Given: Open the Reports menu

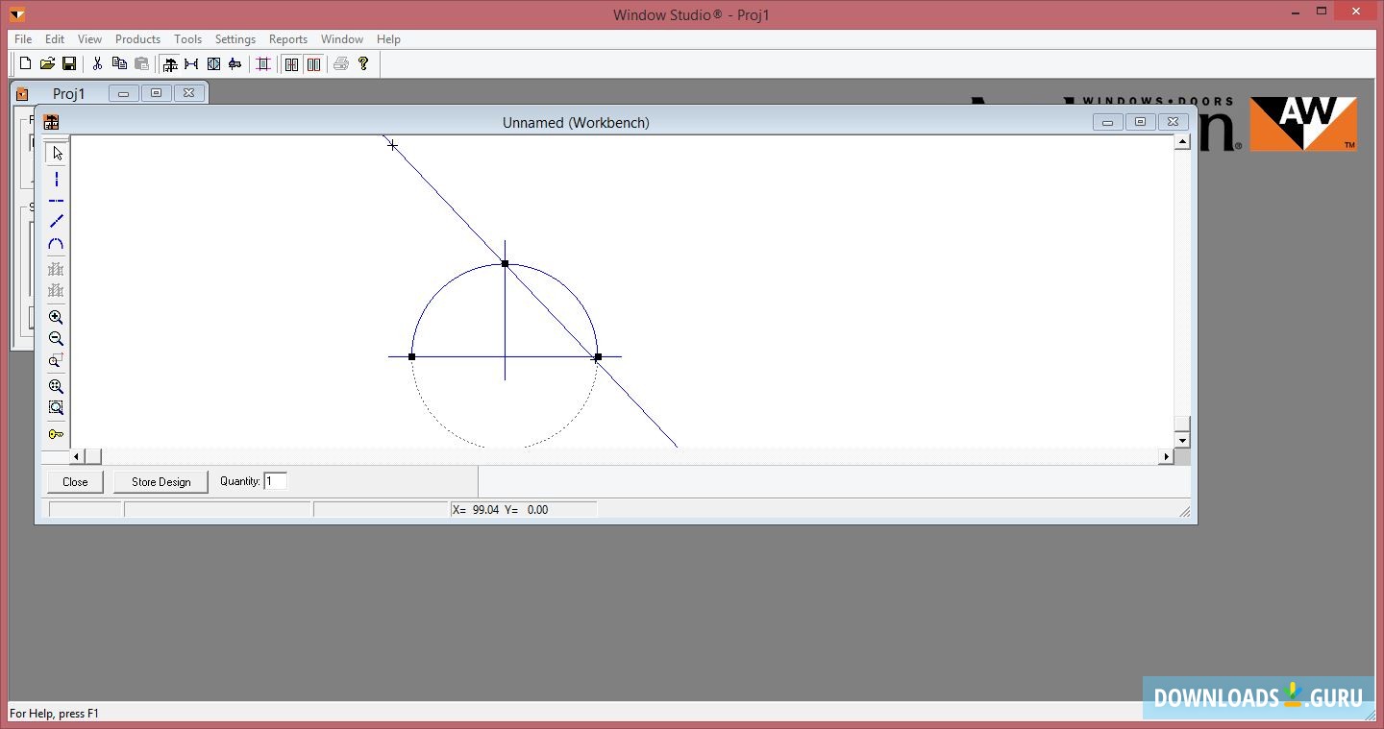Looking at the screenshot, I should [287, 39].
